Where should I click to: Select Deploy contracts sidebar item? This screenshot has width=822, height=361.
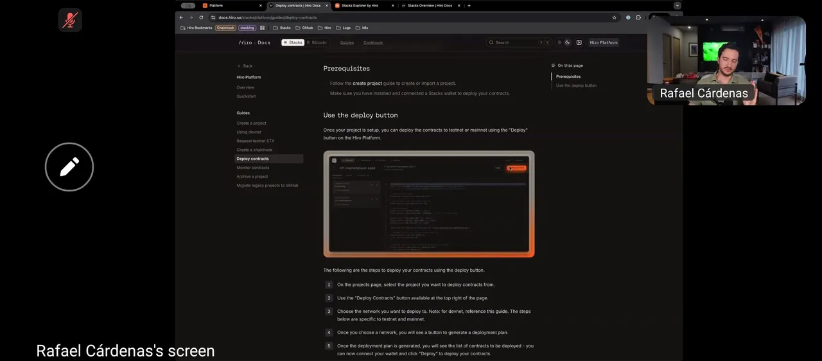pos(269,159)
